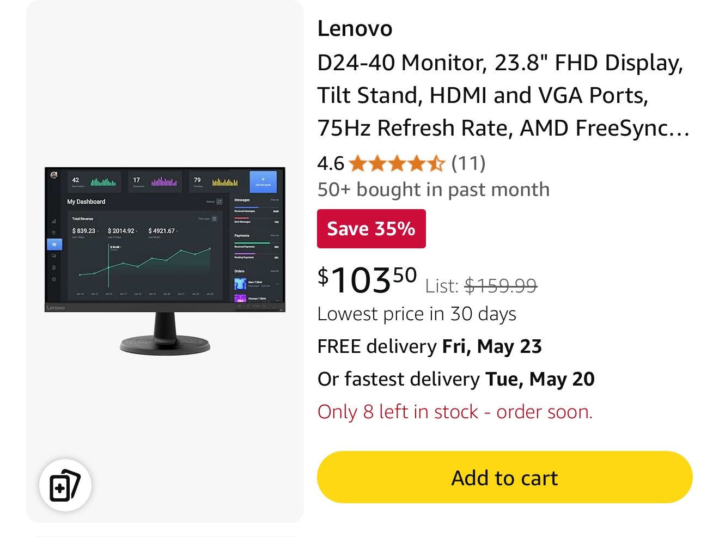Click the Lenovo logo on the monitor bezel
This screenshot has height=537, width=719.
(x=56, y=308)
